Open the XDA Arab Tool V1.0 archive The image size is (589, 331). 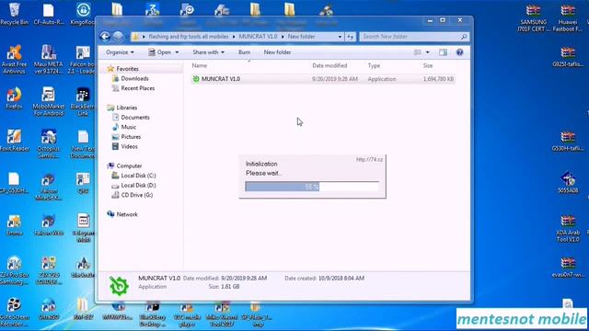click(x=568, y=228)
